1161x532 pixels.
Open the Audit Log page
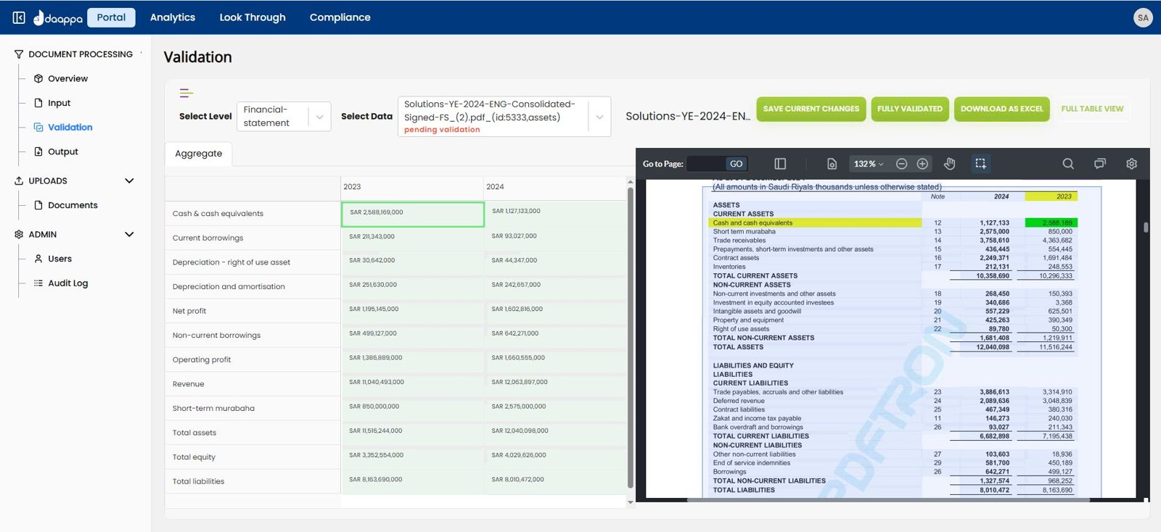(67, 283)
